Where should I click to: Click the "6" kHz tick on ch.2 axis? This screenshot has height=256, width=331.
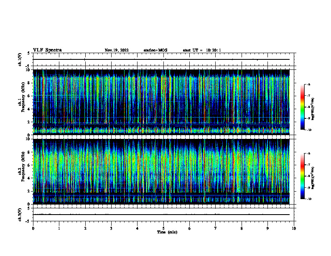pyautogui.click(x=29, y=165)
